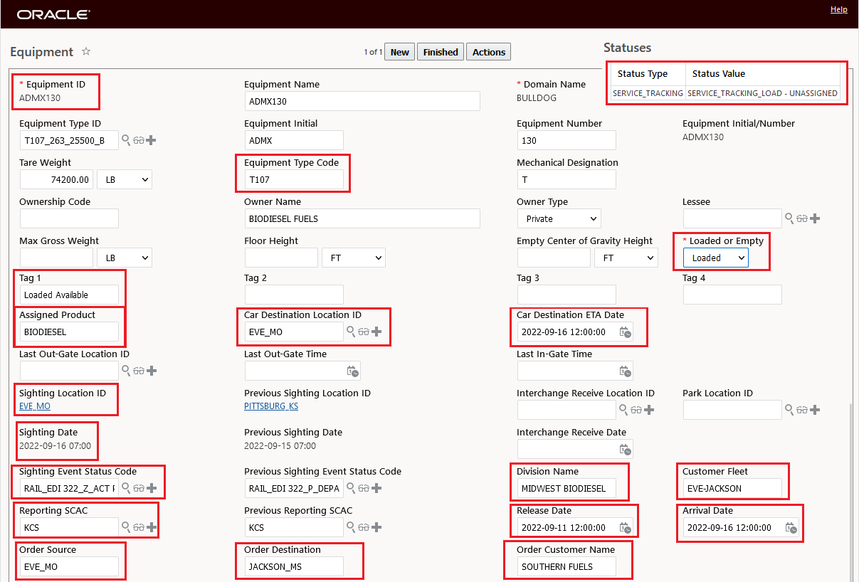This screenshot has height=582, width=859.
Task: Open the PITTSBURG_KS previous sighting link
Action: (x=271, y=406)
